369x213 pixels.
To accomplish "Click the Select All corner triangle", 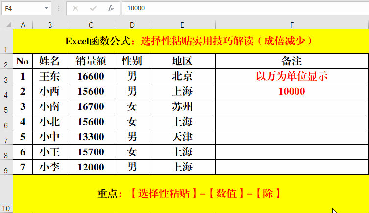I will point(8,24).
